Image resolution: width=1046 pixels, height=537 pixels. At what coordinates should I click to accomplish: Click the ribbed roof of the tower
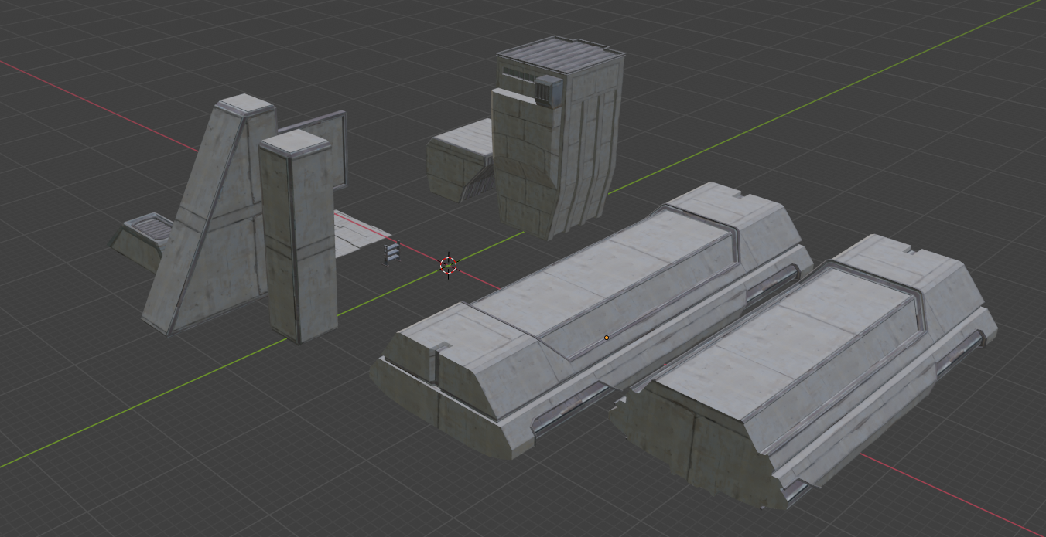click(x=559, y=57)
